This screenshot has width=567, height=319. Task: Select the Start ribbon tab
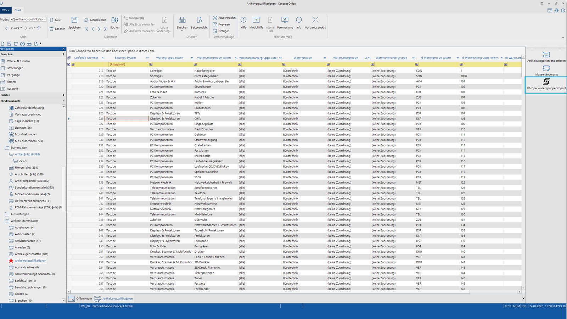click(18, 10)
